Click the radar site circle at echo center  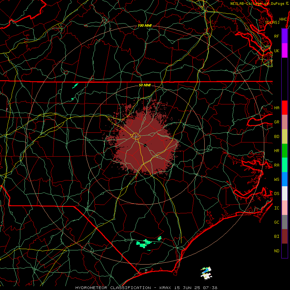136,136
